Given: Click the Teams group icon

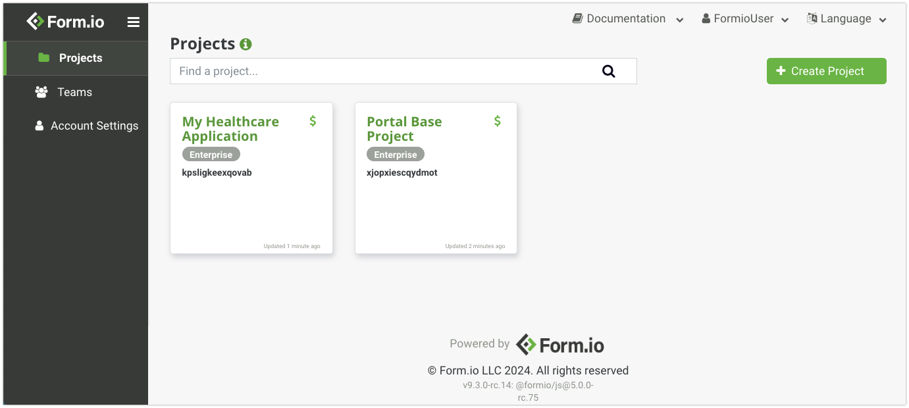Looking at the screenshot, I should point(41,92).
